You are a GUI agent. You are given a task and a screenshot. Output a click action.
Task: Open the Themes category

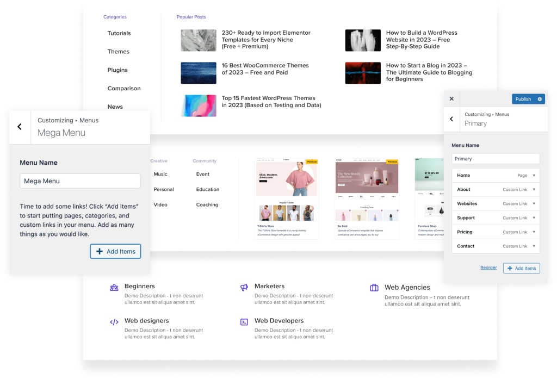(x=118, y=52)
